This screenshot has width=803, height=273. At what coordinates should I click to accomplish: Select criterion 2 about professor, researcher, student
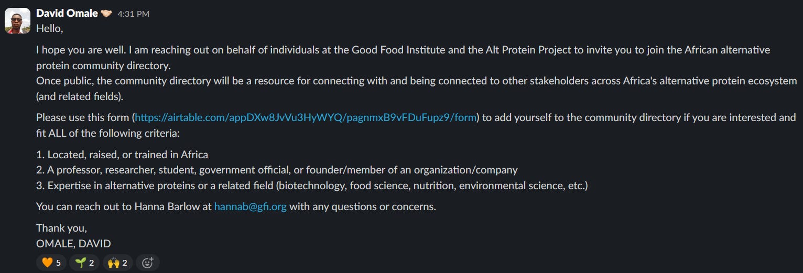point(277,170)
